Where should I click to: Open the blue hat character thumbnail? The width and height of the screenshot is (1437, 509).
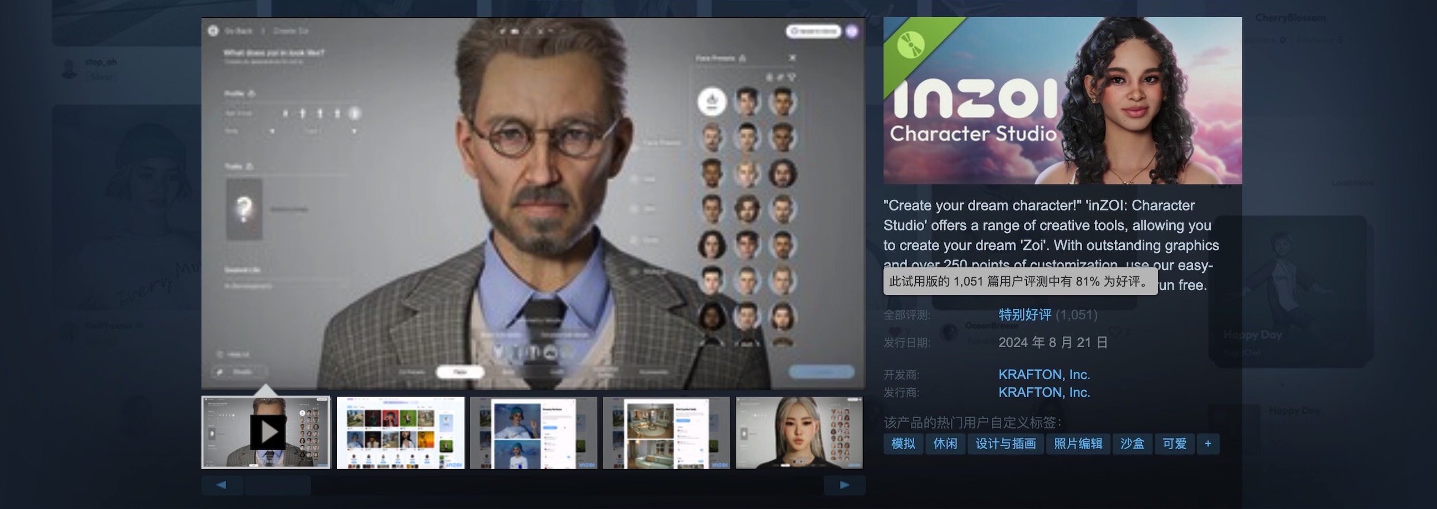click(x=533, y=432)
